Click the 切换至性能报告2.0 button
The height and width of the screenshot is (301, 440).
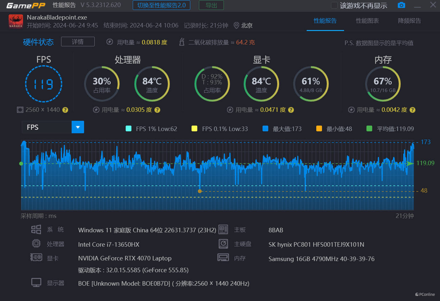(x=161, y=5)
